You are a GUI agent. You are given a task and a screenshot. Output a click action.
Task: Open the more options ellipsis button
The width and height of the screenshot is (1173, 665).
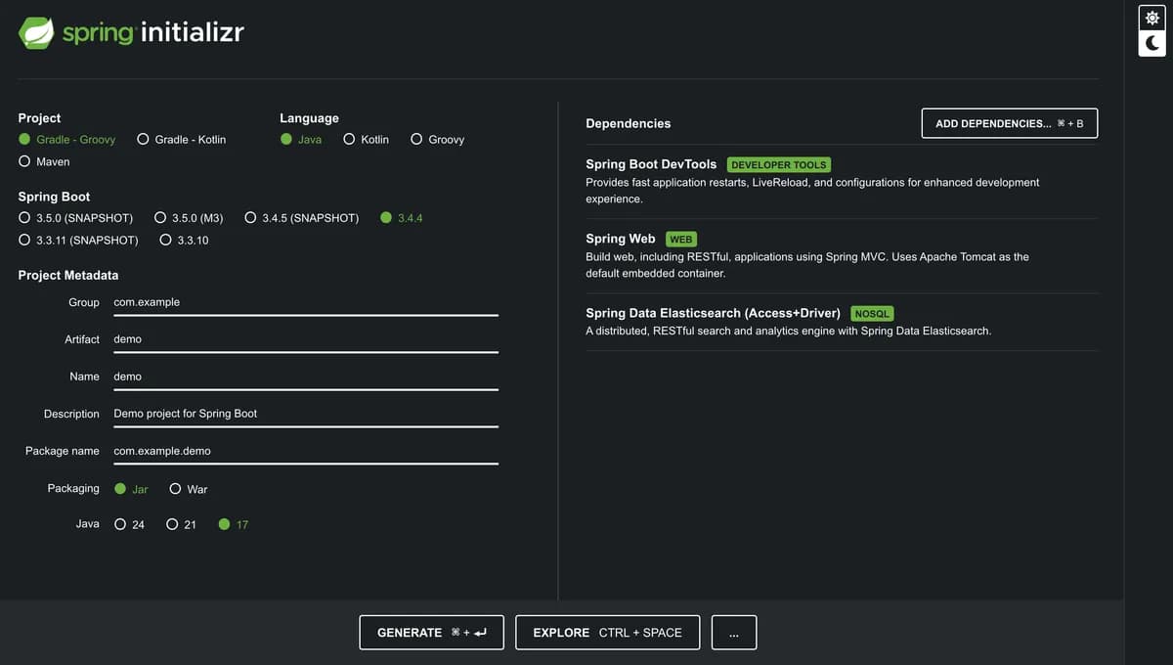(x=734, y=633)
